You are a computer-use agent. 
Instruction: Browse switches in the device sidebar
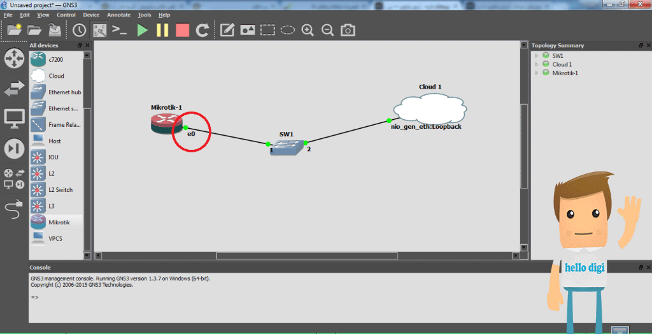click(x=14, y=89)
